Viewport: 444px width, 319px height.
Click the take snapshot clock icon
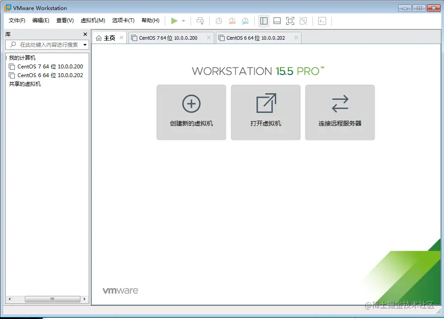[219, 21]
